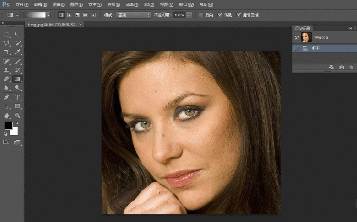Select the Clone Stamp tool

pos(6,70)
